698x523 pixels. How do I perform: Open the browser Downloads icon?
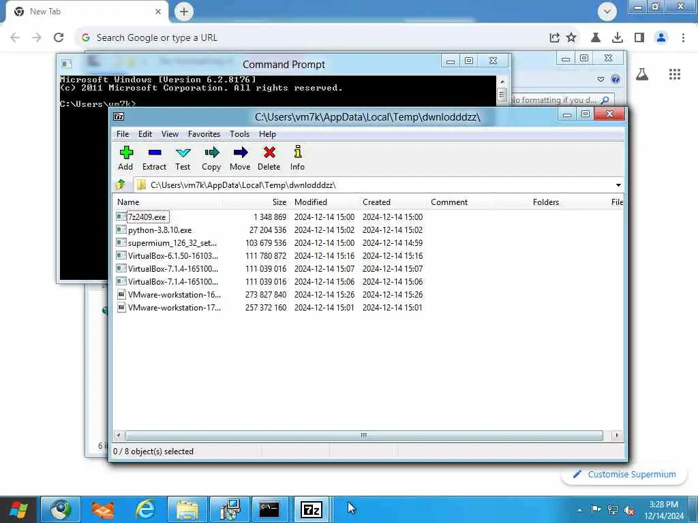tap(618, 38)
